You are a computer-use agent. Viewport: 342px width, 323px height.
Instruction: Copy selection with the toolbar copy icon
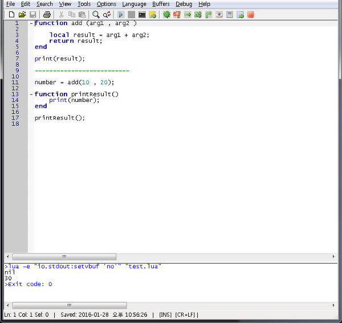pos(72,15)
